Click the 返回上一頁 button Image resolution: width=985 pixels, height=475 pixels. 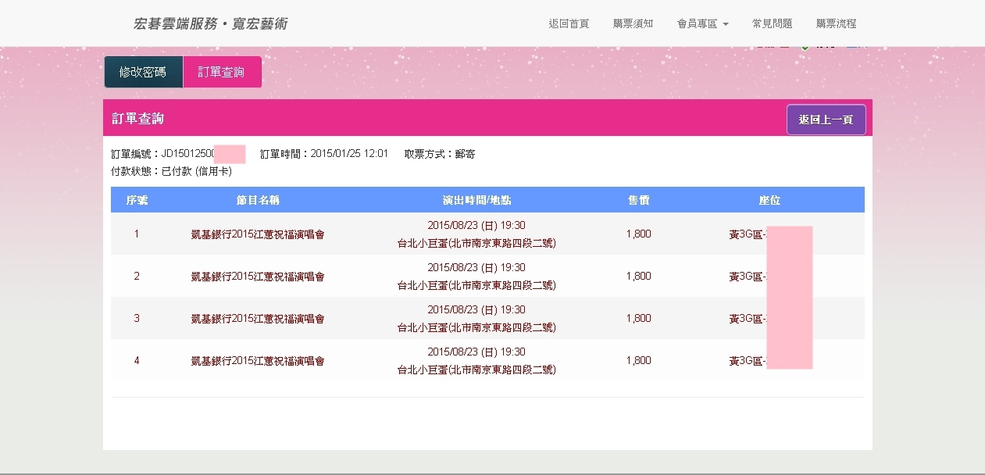pyautogui.click(x=826, y=120)
